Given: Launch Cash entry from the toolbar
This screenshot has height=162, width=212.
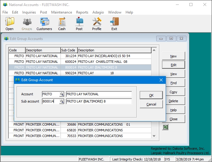Looking at the screenshot, I should coord(62,24).
